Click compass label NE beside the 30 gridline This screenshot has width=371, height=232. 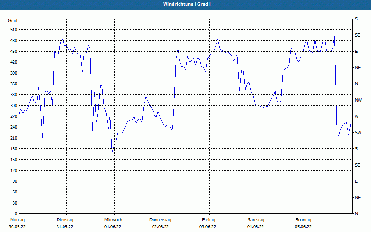(x=358, y=198)
